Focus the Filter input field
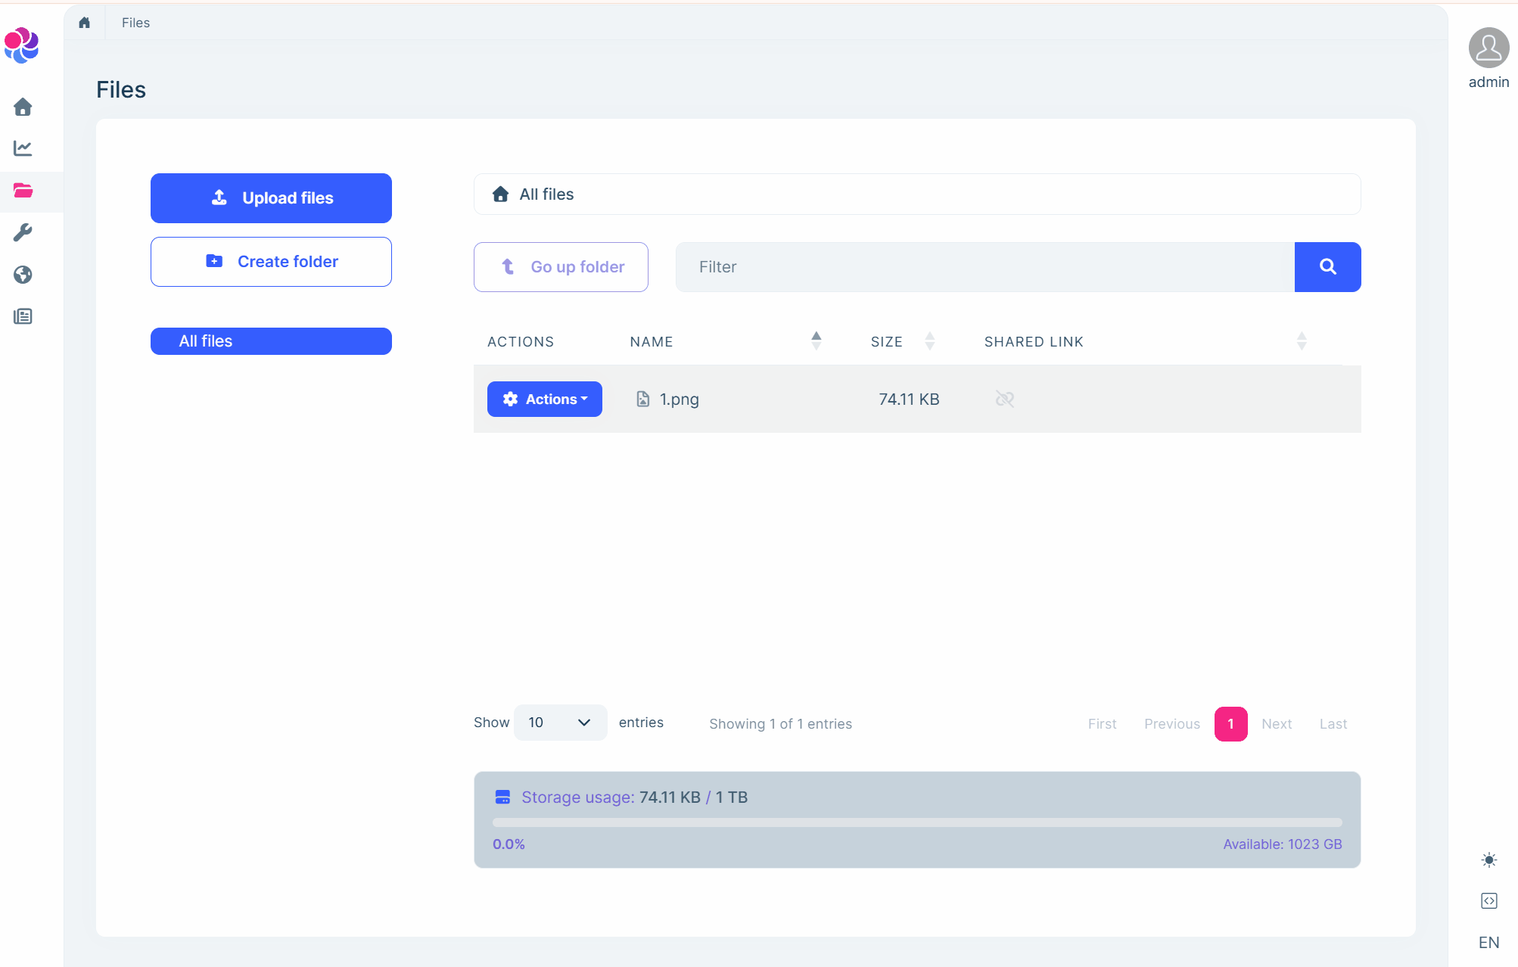1518x967 pixels. tap(984, 267)
